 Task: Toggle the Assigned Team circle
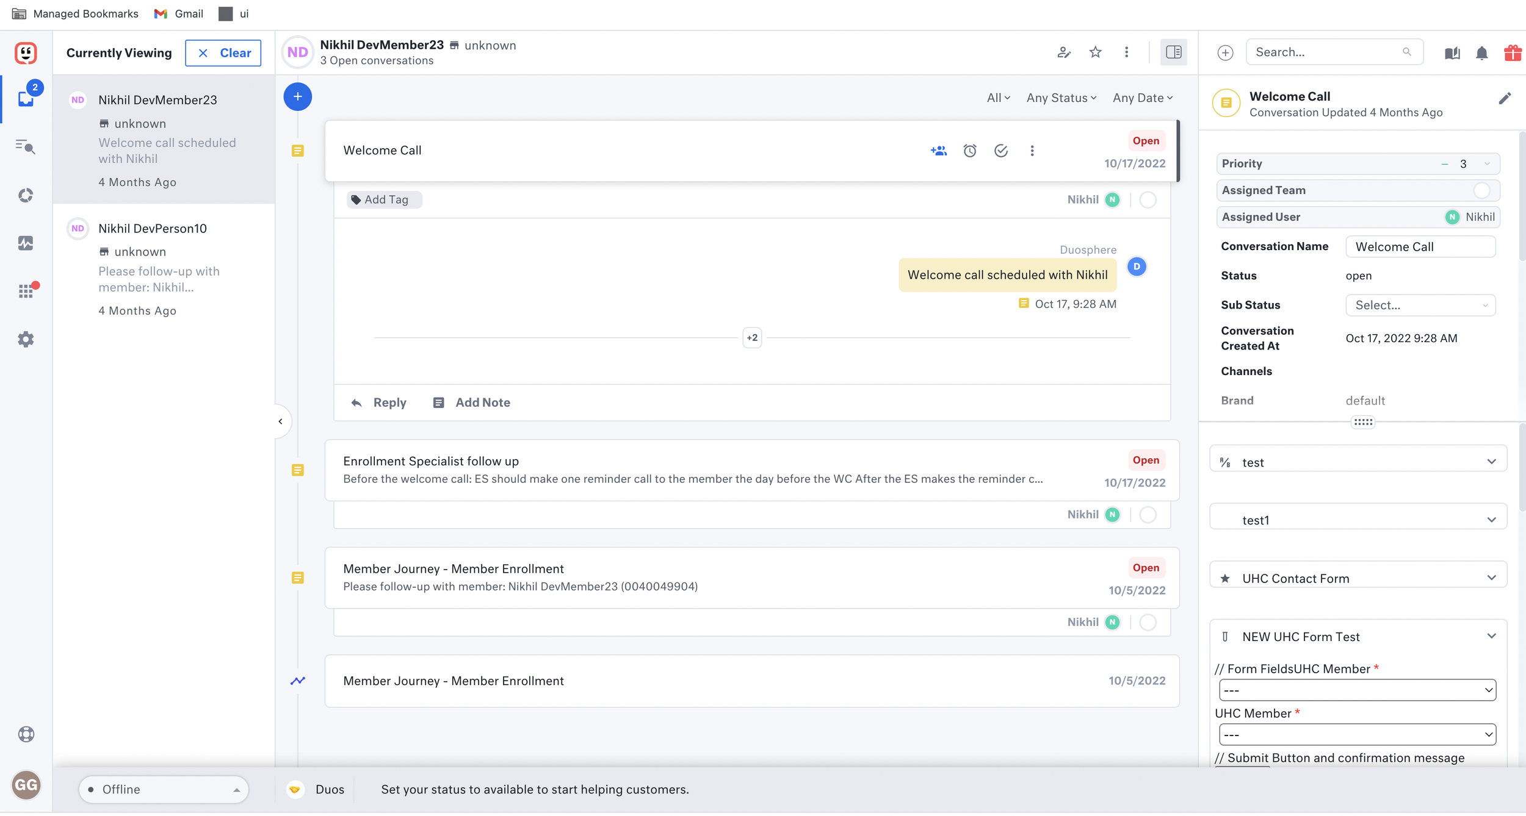(1481, 190)
